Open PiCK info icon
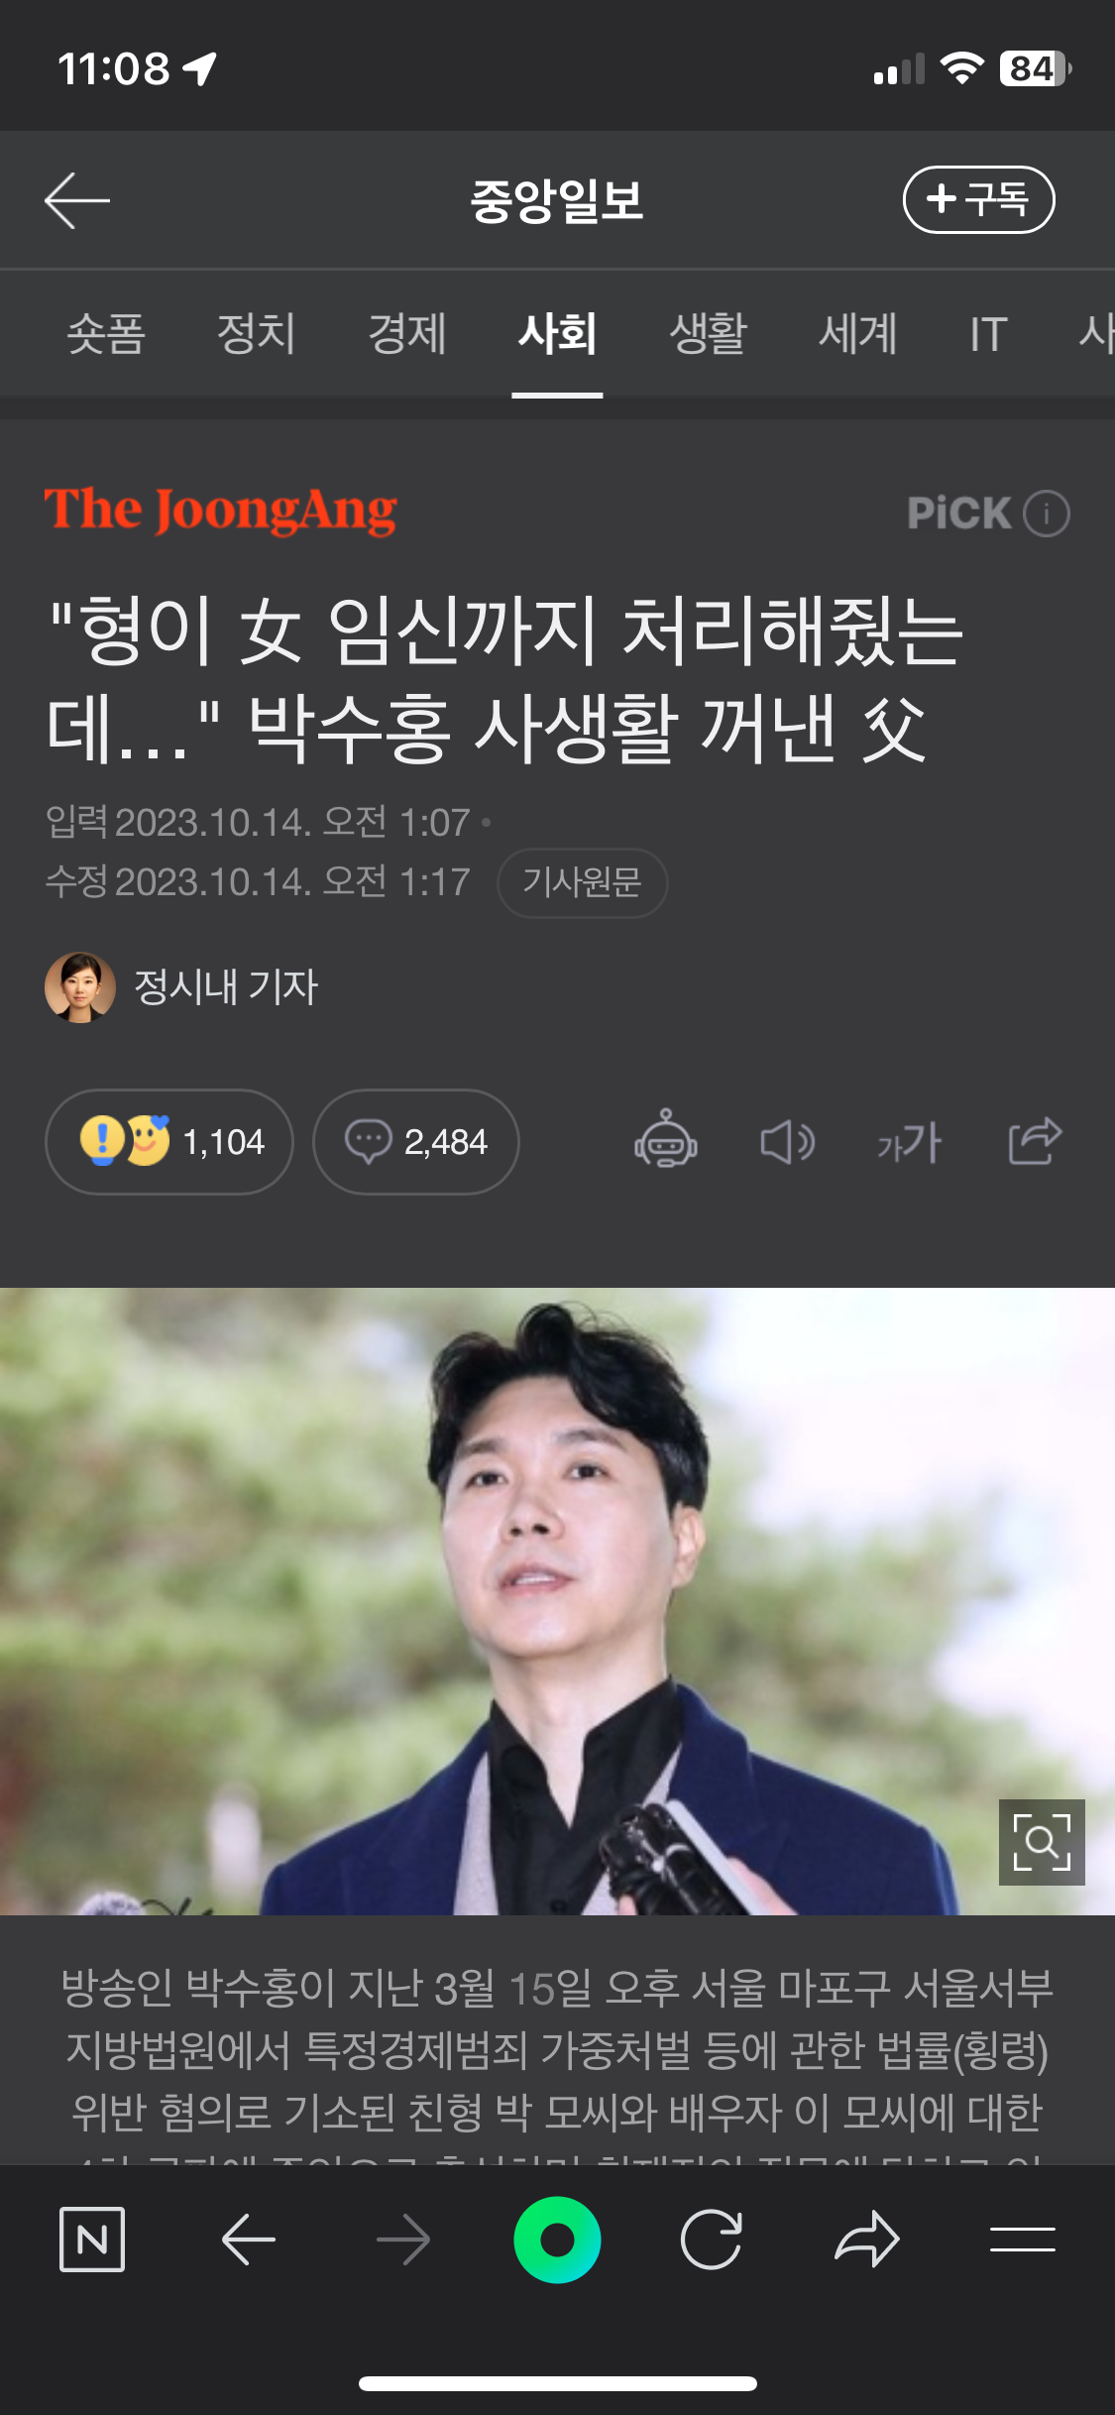 [1047, 514]
